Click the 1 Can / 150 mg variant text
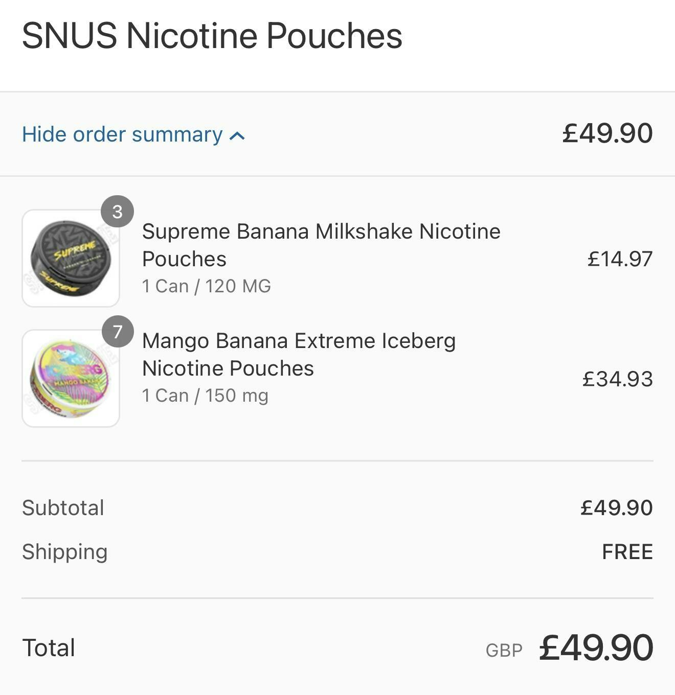Screen dimensions: 675x695 point(205,396)
